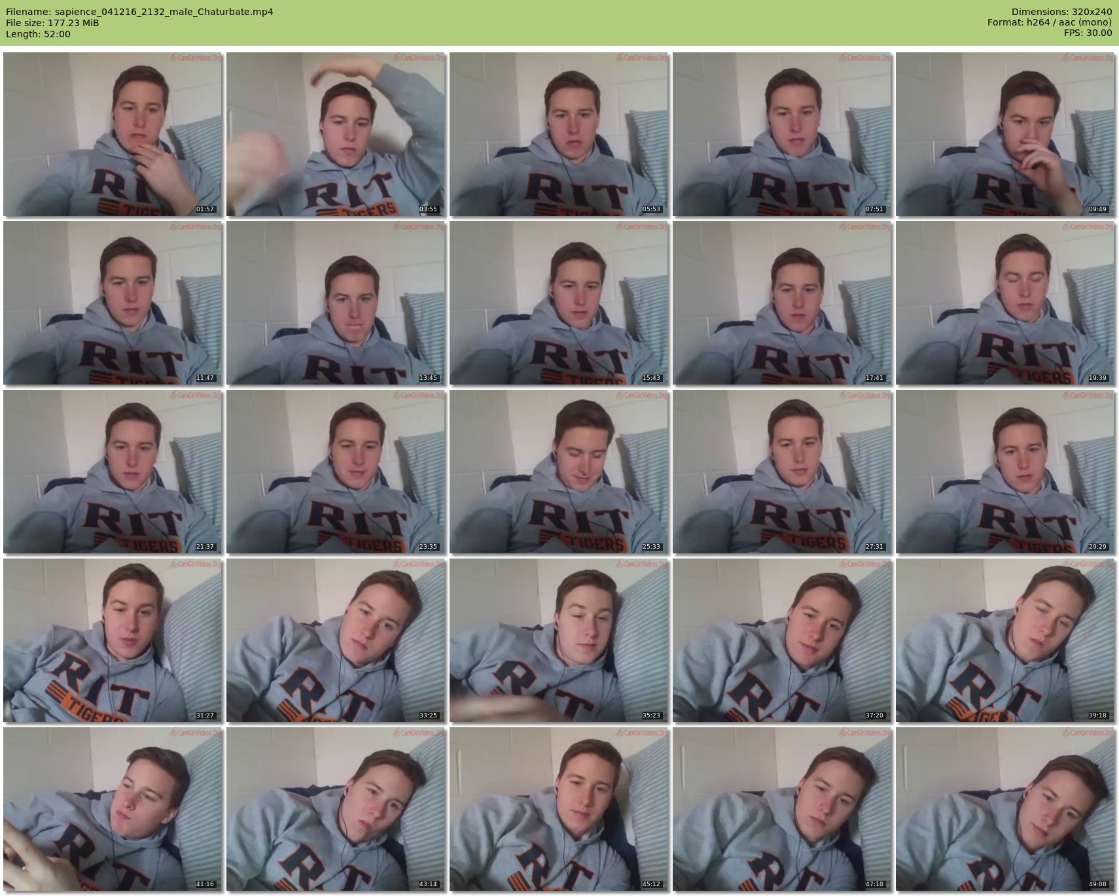The width and height of the screenshot is (1119, 896).
Task: Pick the thumbnail at 43:14
Action: (x=336, y=809)
